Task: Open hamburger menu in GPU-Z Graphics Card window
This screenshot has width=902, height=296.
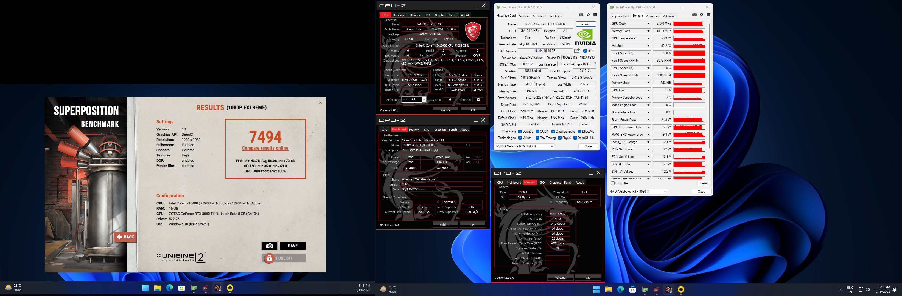Action: coord(595,15)
